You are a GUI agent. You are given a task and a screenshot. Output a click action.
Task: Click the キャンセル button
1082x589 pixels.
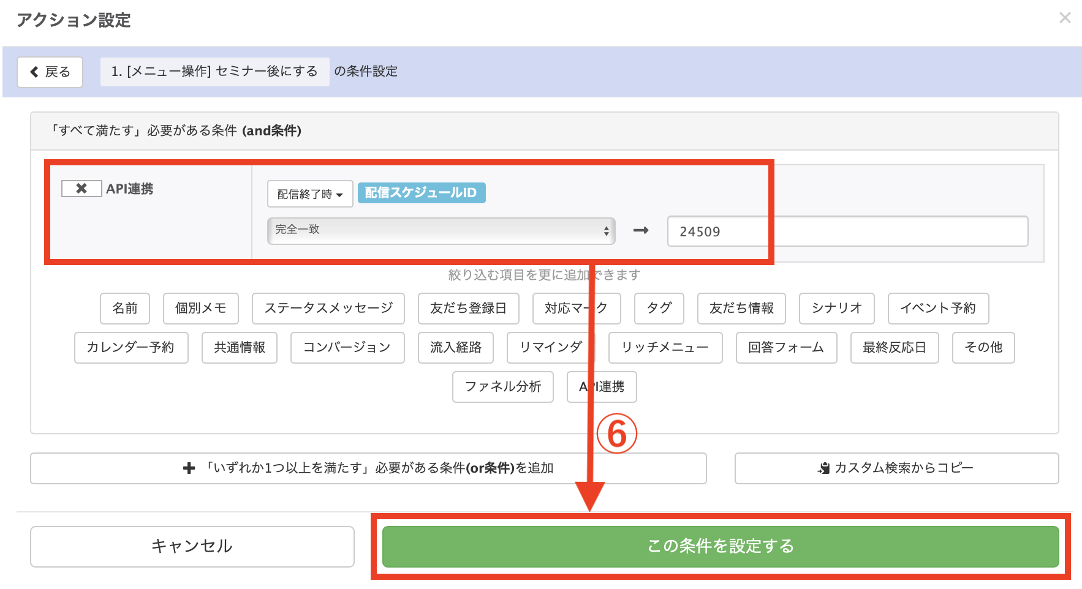192,546
